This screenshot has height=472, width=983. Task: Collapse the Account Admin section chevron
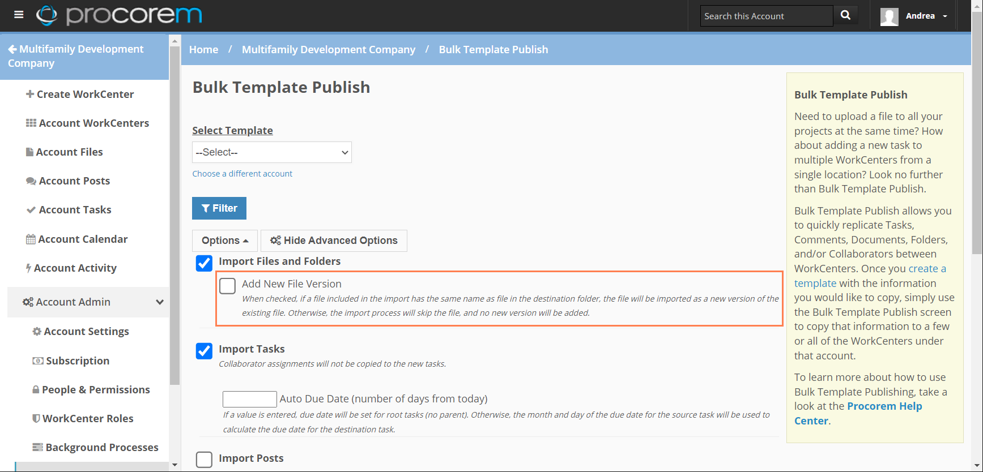pyautogui.click(x=160, y=302)
